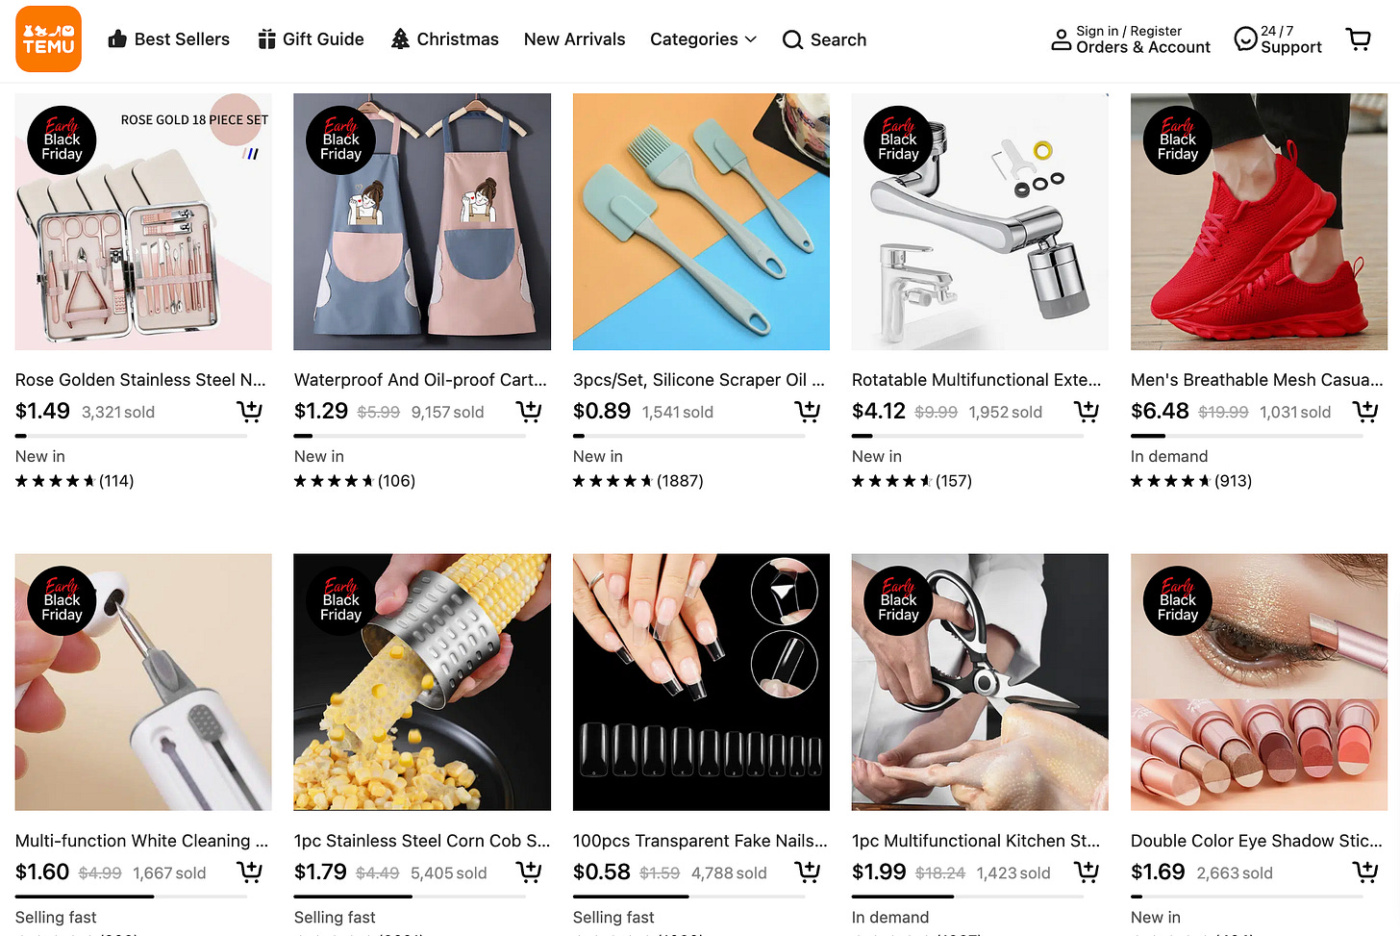The width and height of the screenshot is (1400, 936).
Task: Click the 24/7 Support chat icon
Action: click(x=1246, y=39)
